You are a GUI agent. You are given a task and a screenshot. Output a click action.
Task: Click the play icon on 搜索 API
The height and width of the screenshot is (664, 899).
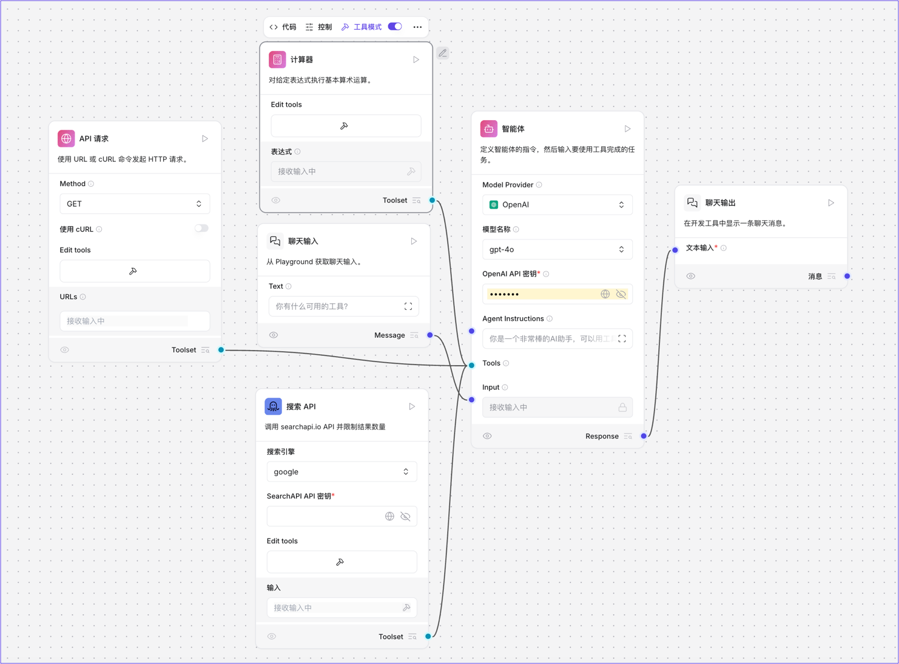[x=412, y=406]
